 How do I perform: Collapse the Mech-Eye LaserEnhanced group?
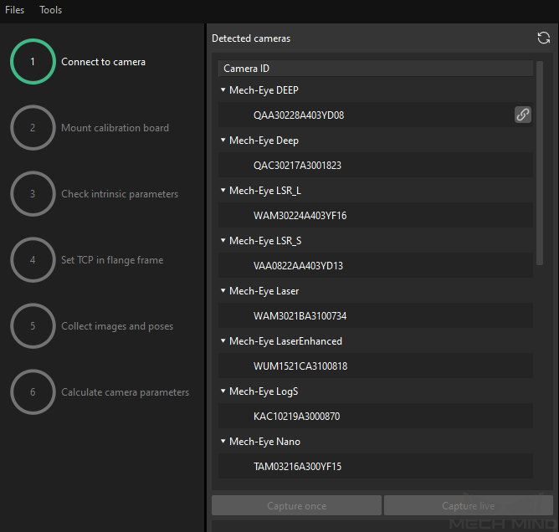[223, 341]
